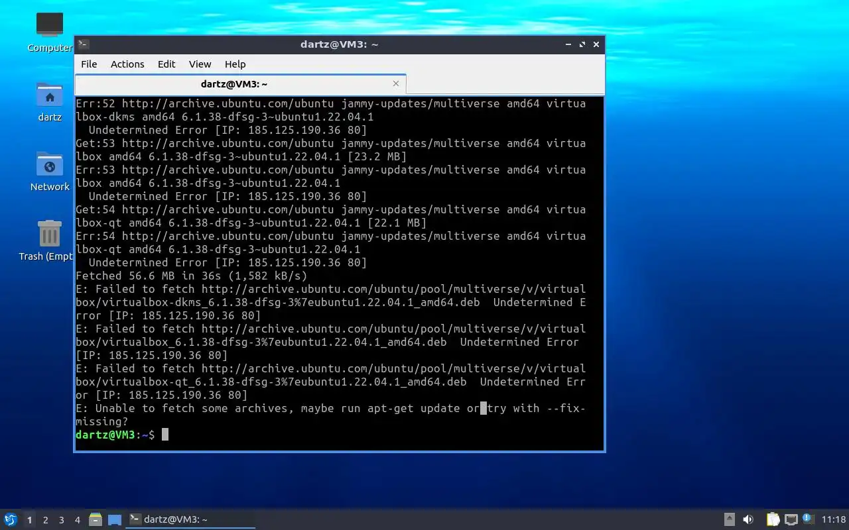Open the Actions menu in the terminal
Screen dimensions: 849x530
(127, 64)
